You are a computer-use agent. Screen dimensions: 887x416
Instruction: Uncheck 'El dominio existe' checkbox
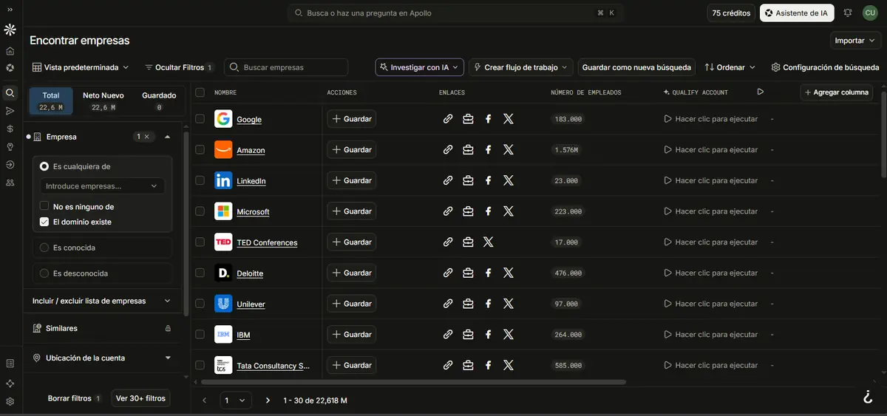tap(44, 221)
